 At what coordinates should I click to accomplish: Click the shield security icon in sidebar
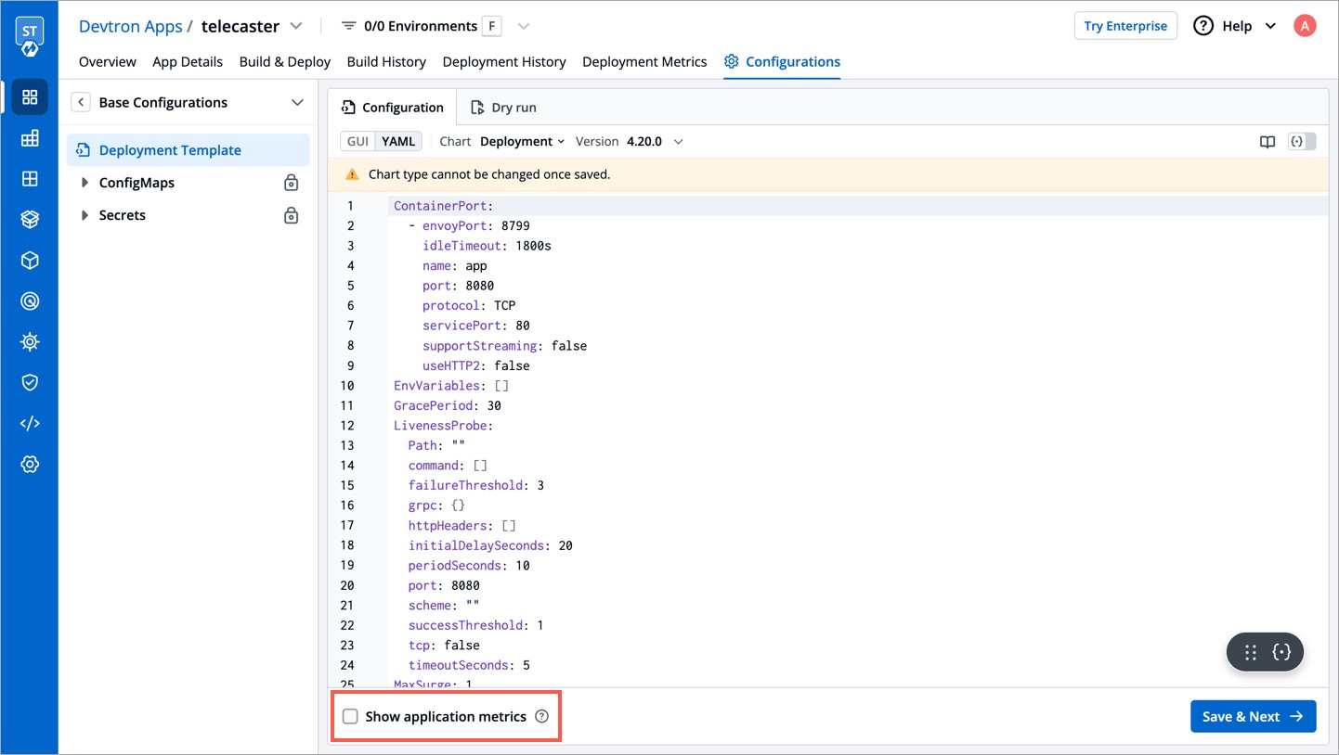tap(30, 383)
